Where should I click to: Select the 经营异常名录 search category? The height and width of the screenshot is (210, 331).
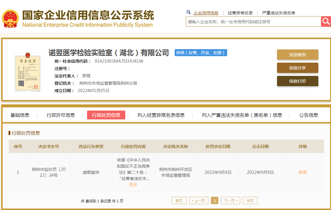point(240,13)
